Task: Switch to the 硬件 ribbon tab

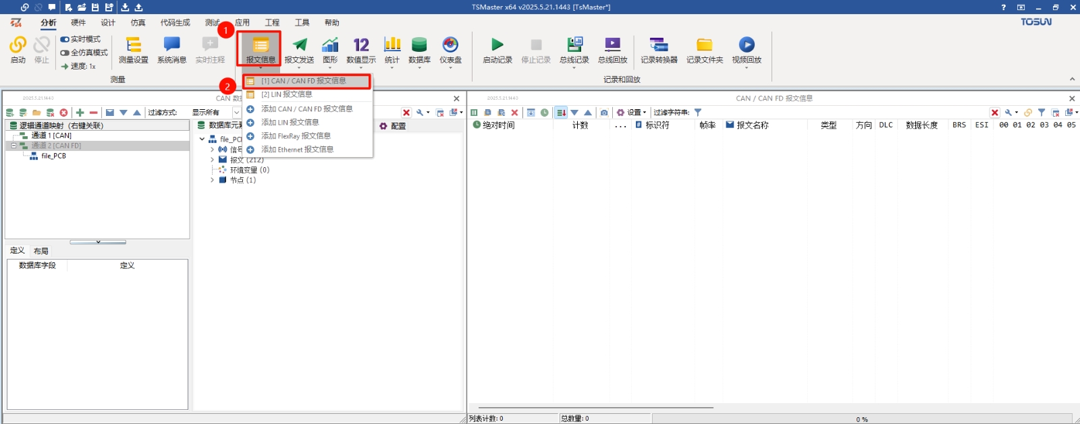Action: pos(78,23)
